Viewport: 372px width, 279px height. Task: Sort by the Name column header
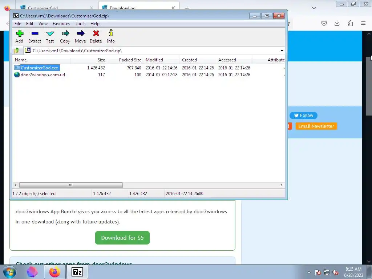point(41,60)
